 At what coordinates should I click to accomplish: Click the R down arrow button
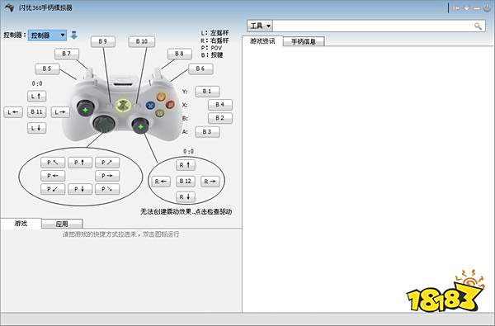[x=186, y=196]
